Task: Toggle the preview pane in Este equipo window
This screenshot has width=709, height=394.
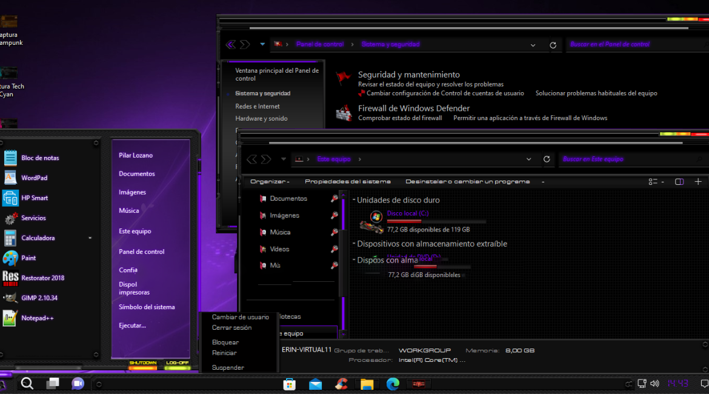Action: click(679, 182)
